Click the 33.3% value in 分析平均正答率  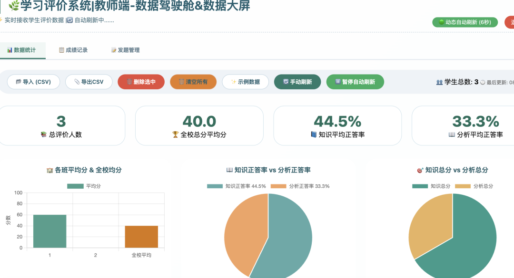[x=475, y=122]
